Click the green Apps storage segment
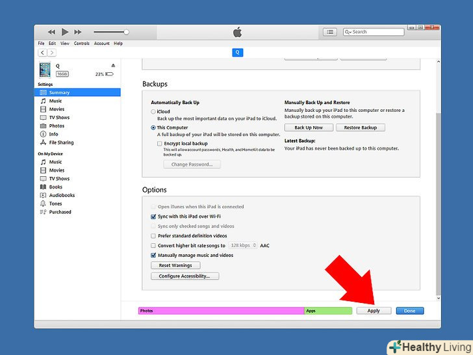 [328, 311]
